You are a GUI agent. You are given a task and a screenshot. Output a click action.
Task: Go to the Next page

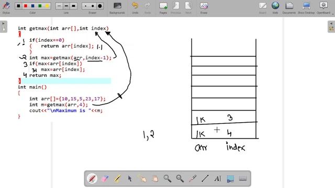pos(188,8)
